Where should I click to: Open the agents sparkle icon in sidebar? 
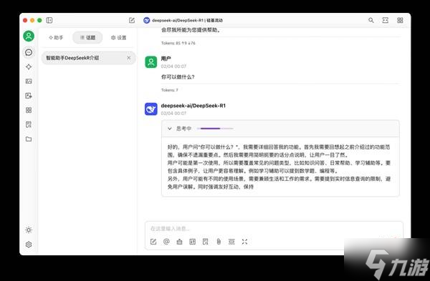[29, 66]
